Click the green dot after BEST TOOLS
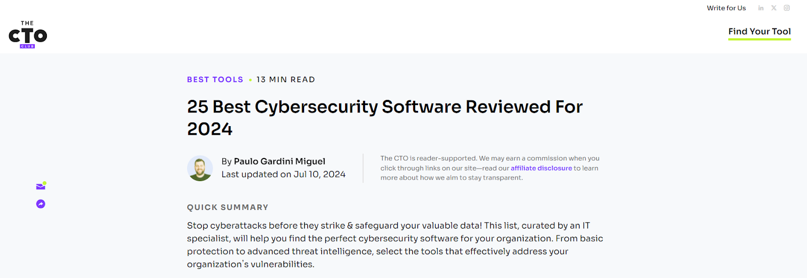 250,80
